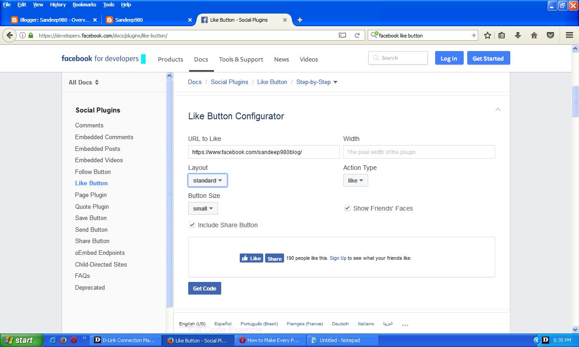This screenshot has width=579, height=347.
Task: Close the Sandeep980 tab
Action: click(x=190, y=20)
